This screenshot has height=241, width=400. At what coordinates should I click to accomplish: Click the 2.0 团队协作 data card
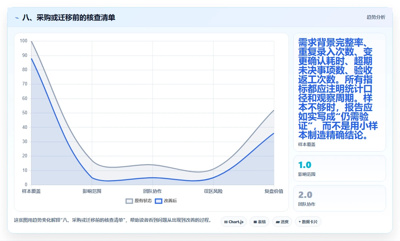[x=340, y=198]
